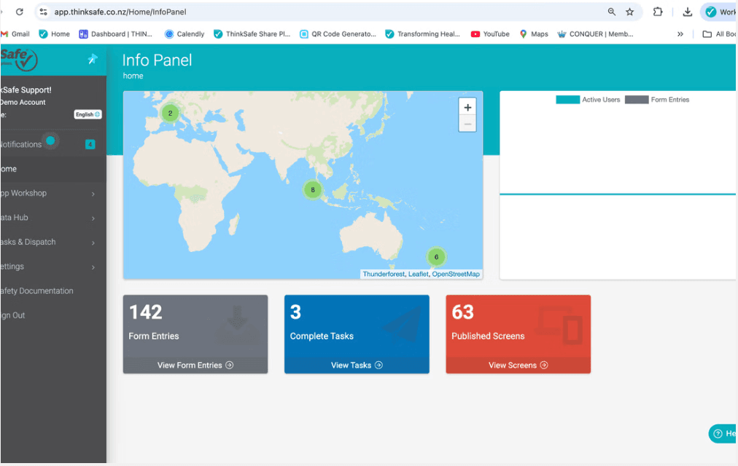
Task: Toggle Active Users legend in chart
Action: pyautogui.click(x=588, y=100)
